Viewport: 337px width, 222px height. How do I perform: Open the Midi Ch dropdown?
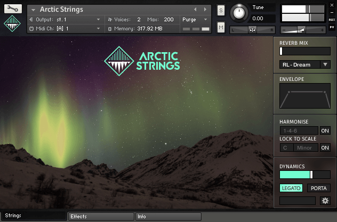[67, 29]
